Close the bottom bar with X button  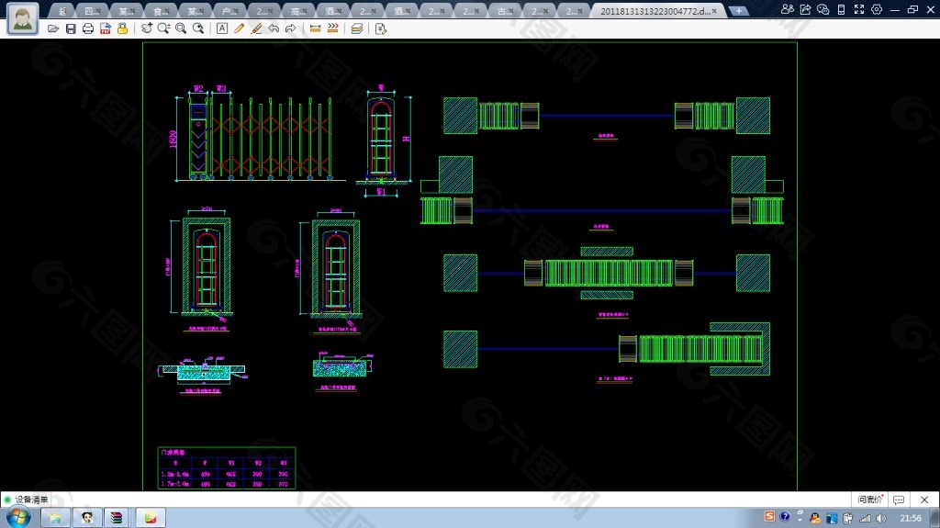(x=924, y=500)
